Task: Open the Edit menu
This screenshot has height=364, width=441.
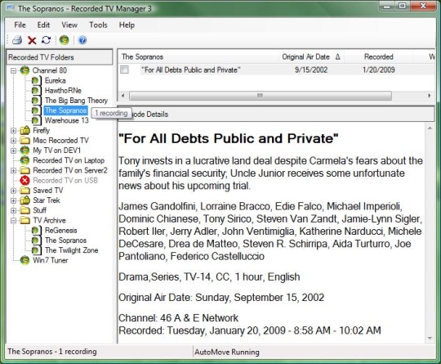Action: click(43, 25)
